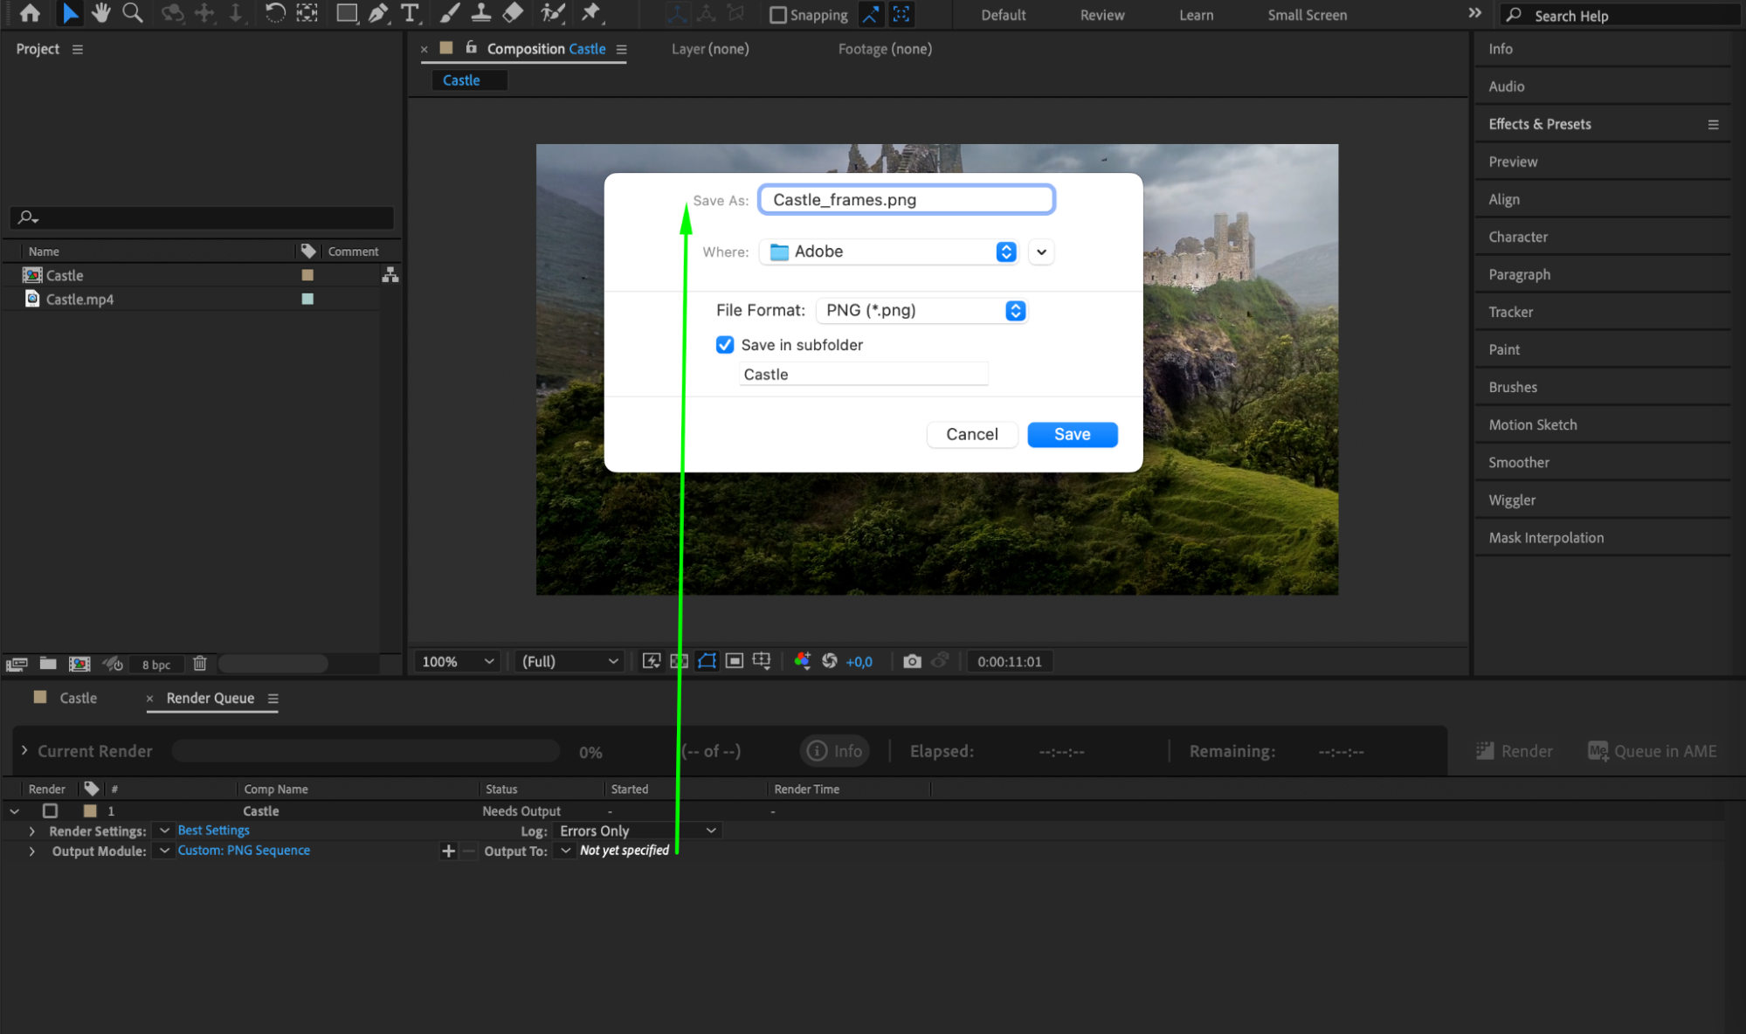Click Home icon in toolbar
This screenshot has height=1034, width=1746.
[x=30, y=13]
